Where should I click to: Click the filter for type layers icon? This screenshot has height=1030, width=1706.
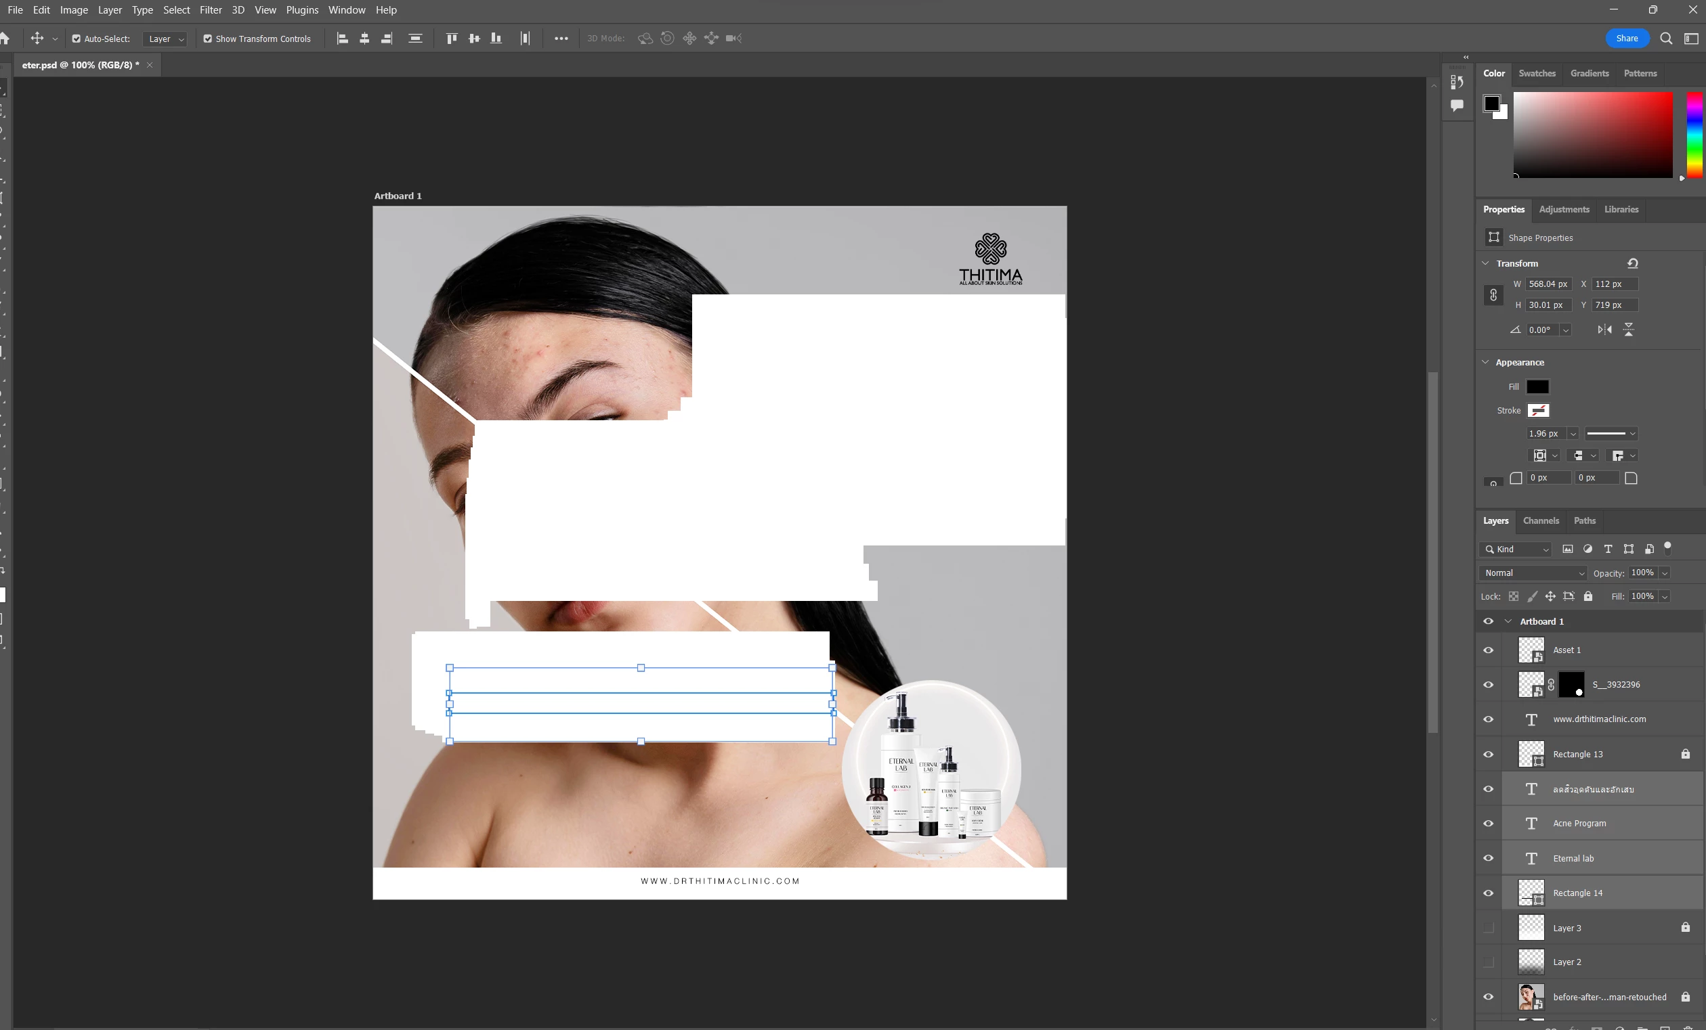click(x=1608, y=550)
